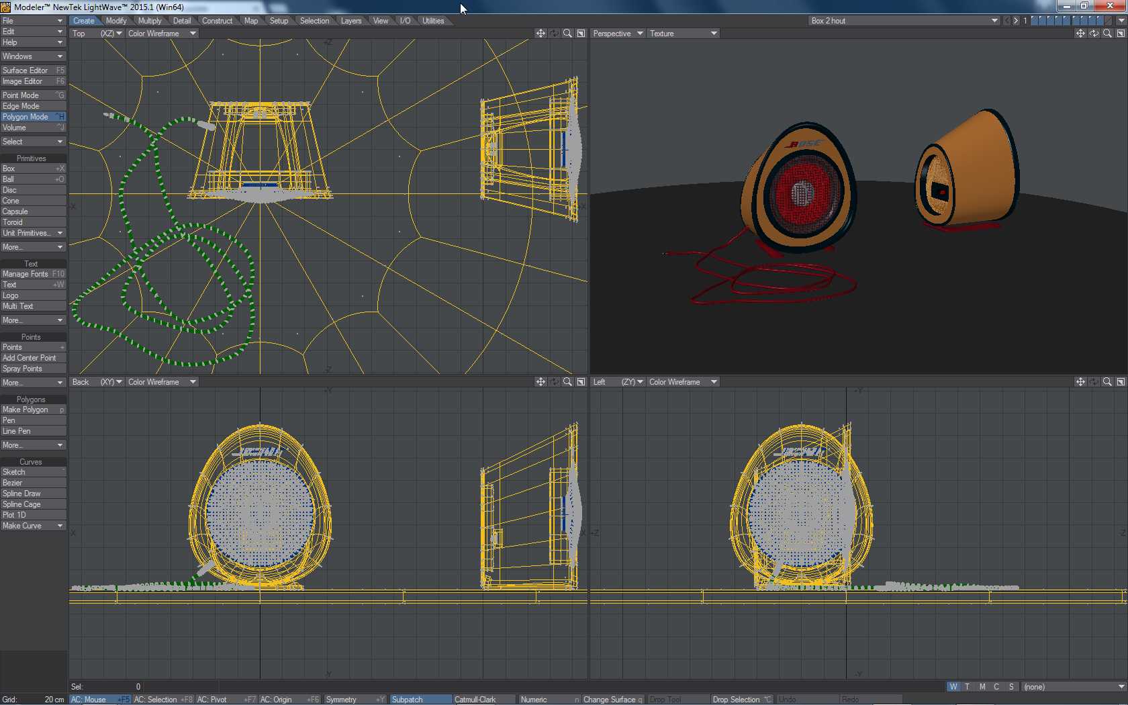Image resolution: width=1128 pixels, height=705 pixels.
Task: Set action center to AC: Selection
Action: click(x=163, y=700)
